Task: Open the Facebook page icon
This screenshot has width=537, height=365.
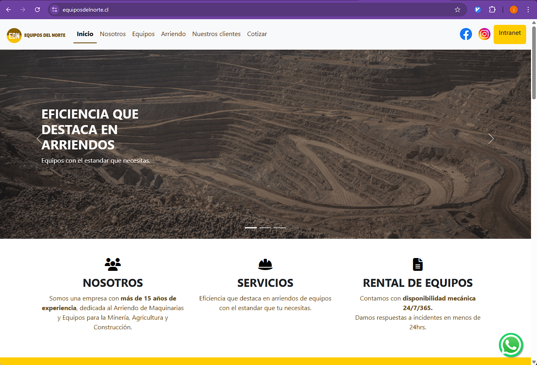Action: point(466,34)
